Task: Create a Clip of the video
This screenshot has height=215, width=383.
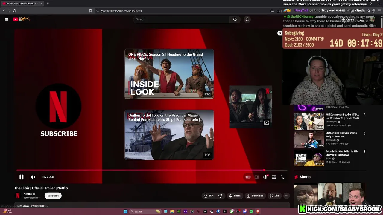Action: click(x=274, y=196)
